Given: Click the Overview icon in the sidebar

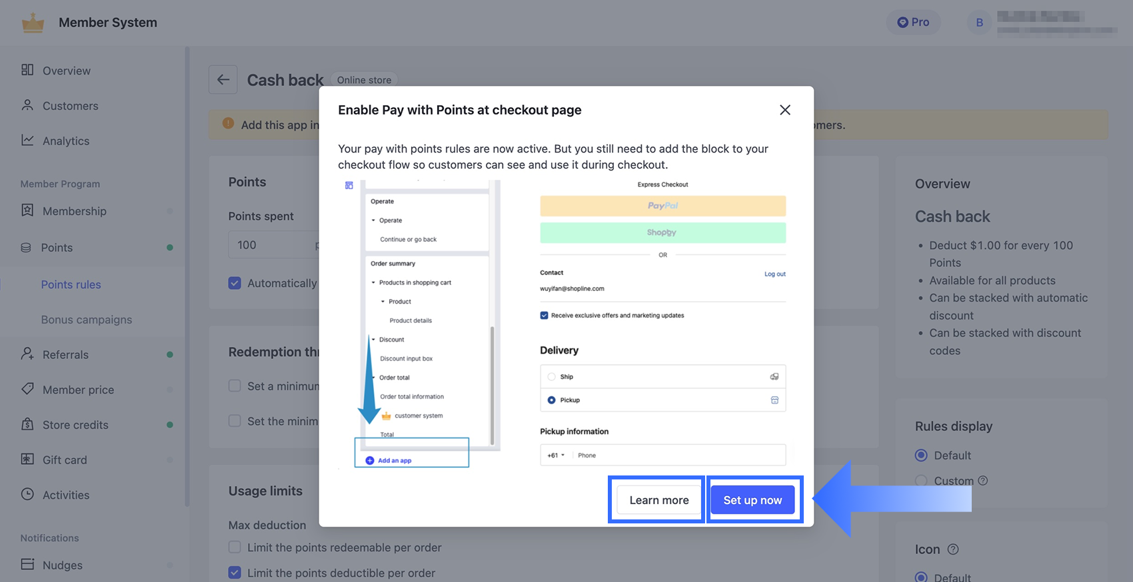Looking at the screenshot, I should (x=27, y=70).
